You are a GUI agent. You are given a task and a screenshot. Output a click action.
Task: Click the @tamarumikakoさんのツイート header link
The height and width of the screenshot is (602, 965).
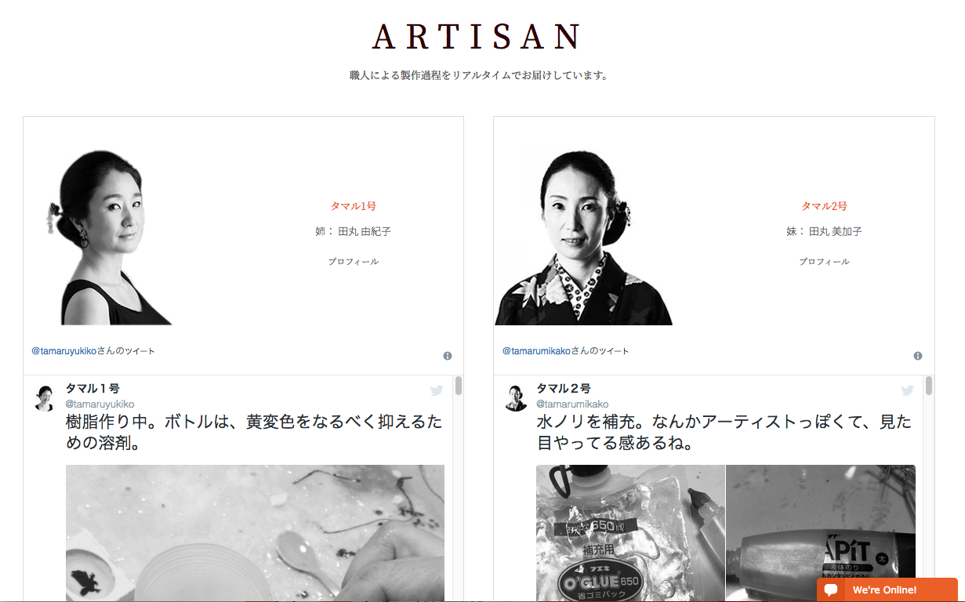(565, 351)
